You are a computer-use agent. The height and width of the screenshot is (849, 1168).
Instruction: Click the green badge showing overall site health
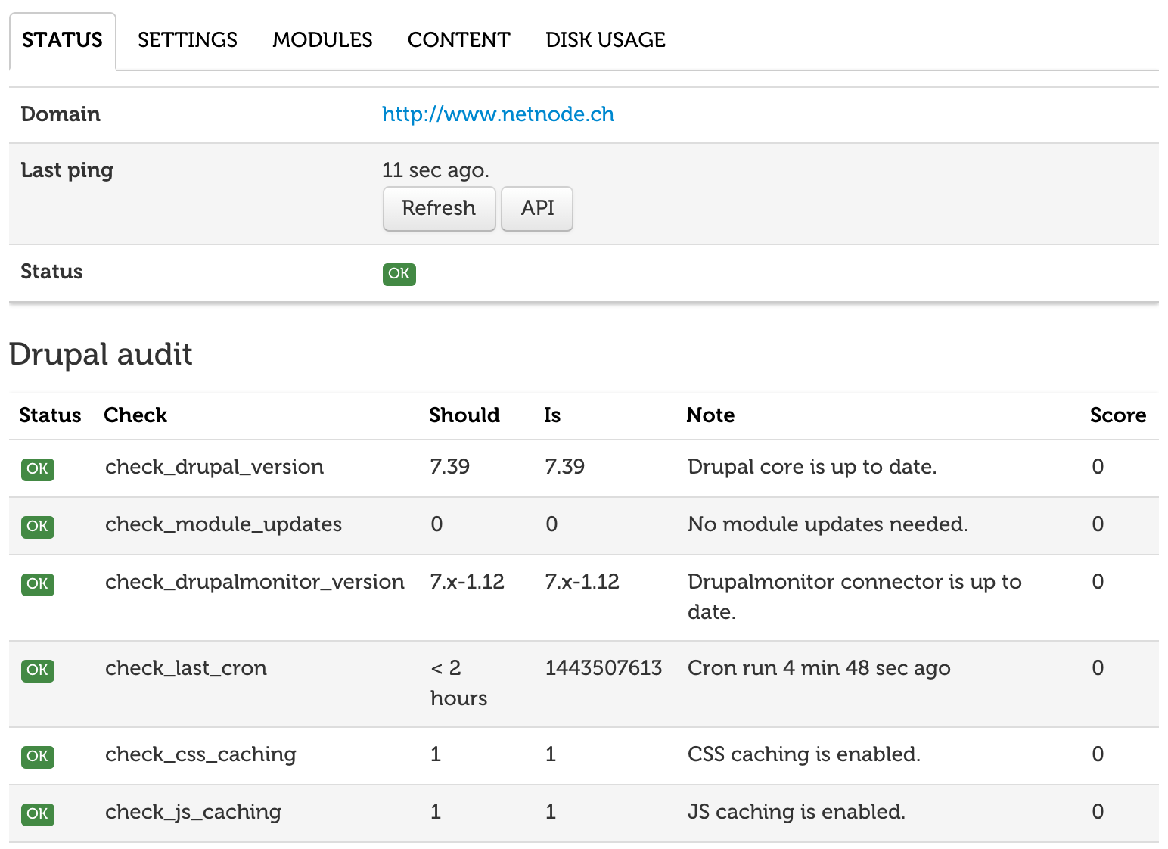[399, 274]
